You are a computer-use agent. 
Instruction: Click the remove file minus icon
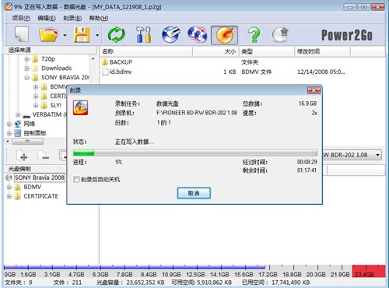click(44, 156)
